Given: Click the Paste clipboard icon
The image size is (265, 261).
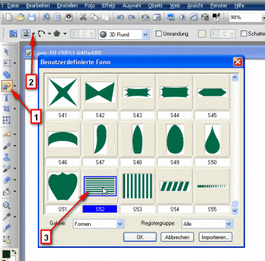Looking at the screenshot, I should click(106, 17).
